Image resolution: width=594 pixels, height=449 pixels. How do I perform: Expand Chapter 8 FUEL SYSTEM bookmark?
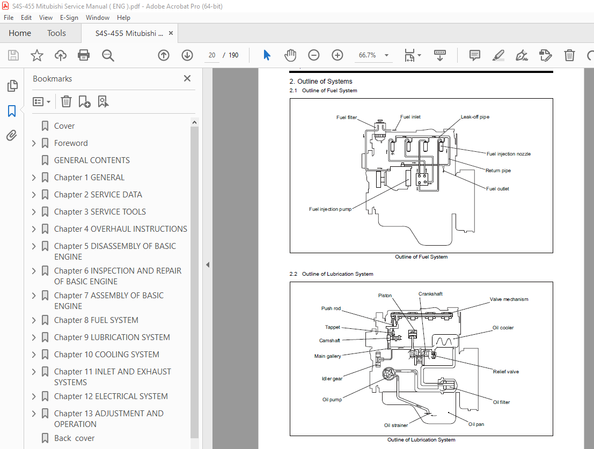pyautogui.click(x=34, y=320)
